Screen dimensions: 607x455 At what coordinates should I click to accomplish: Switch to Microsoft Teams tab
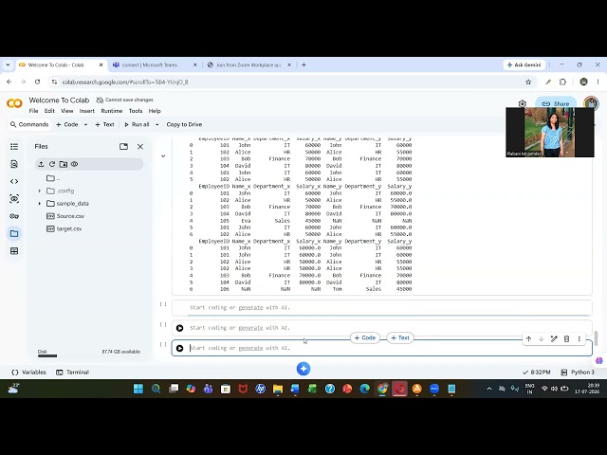coord(155,65)
